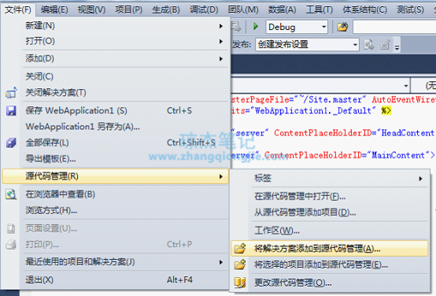Click the empty search field right of toolbar
This screenshot has height=296, width=436.
[394, 27]
